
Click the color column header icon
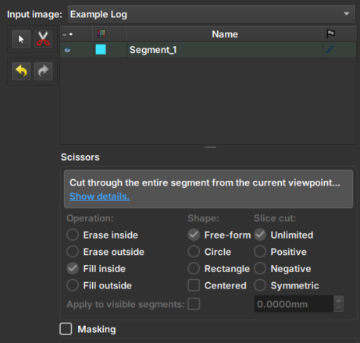point(102,34)
